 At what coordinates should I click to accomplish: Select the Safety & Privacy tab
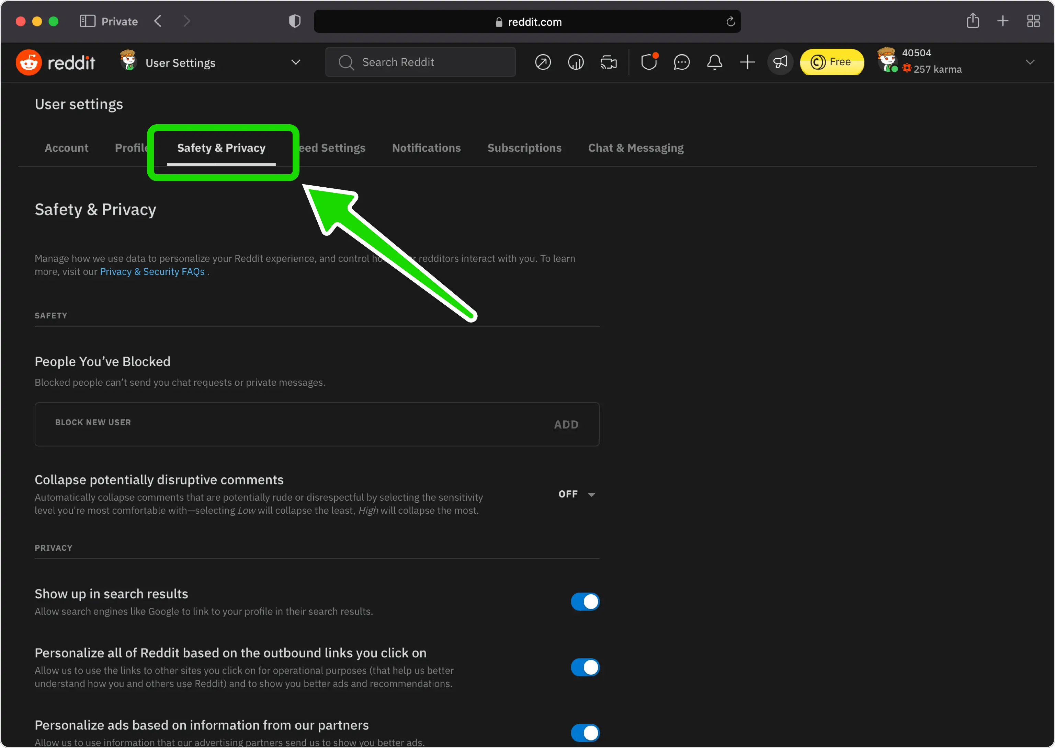(221, 147)
